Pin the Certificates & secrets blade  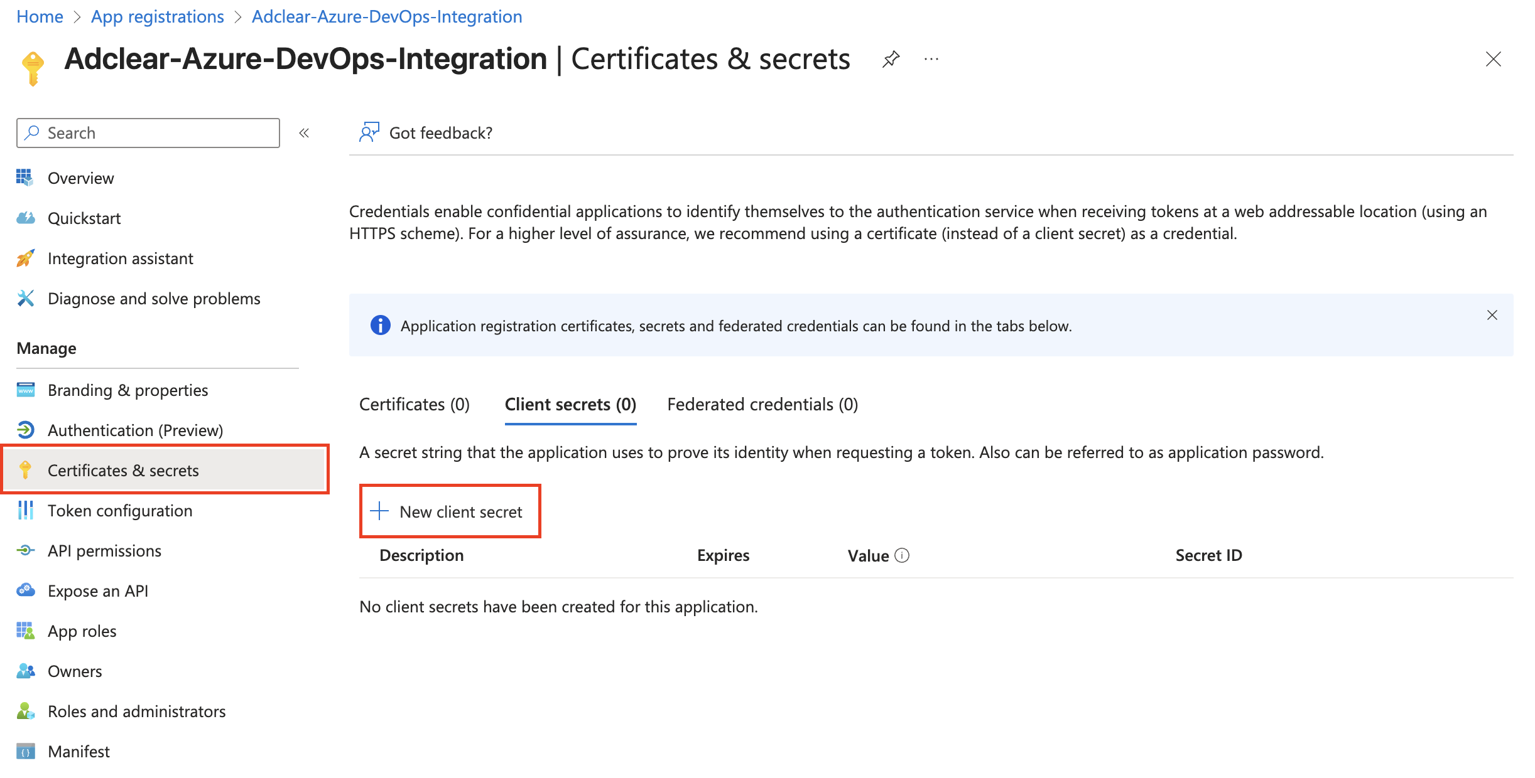tap(891, 60)
